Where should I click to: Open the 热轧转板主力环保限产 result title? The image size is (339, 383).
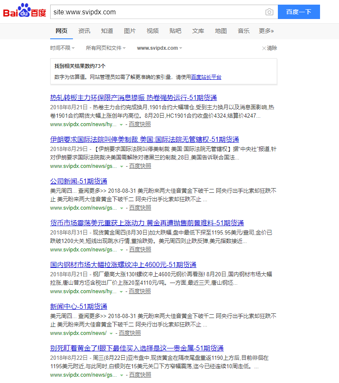[x=133, y=98]
